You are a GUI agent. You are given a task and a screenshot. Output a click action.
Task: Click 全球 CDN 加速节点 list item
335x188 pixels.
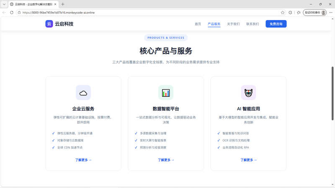(70, 147)
